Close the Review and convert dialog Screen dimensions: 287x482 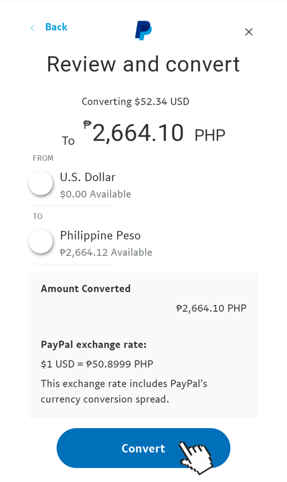coord(249,32)
